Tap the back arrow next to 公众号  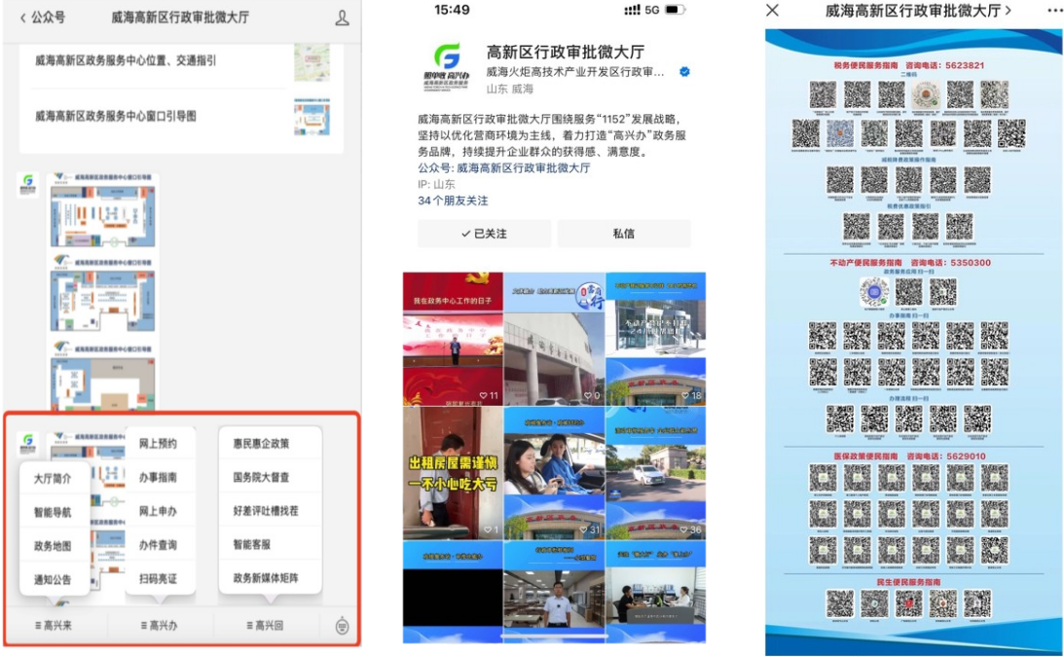click(x=23, y=18)
